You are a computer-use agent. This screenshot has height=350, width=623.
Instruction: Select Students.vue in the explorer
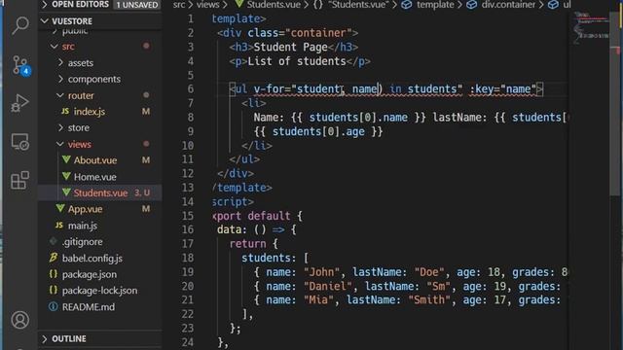click(100, 192)
